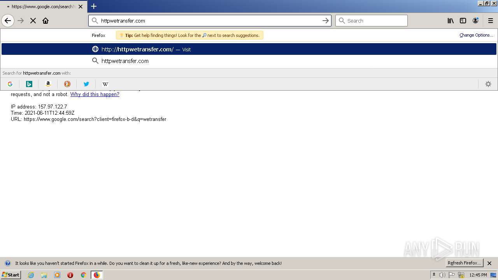Click the Refresh Firefox button
This screenshot has height=280, width=498.
(x=464, y=263)
